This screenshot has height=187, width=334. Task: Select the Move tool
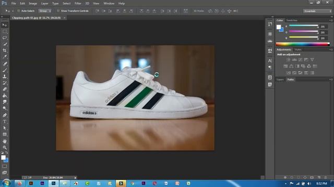pos(5,25)
